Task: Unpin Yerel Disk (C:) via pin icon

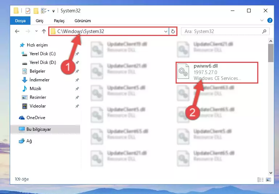Action: pyautogui.click(x=77, y=54)
